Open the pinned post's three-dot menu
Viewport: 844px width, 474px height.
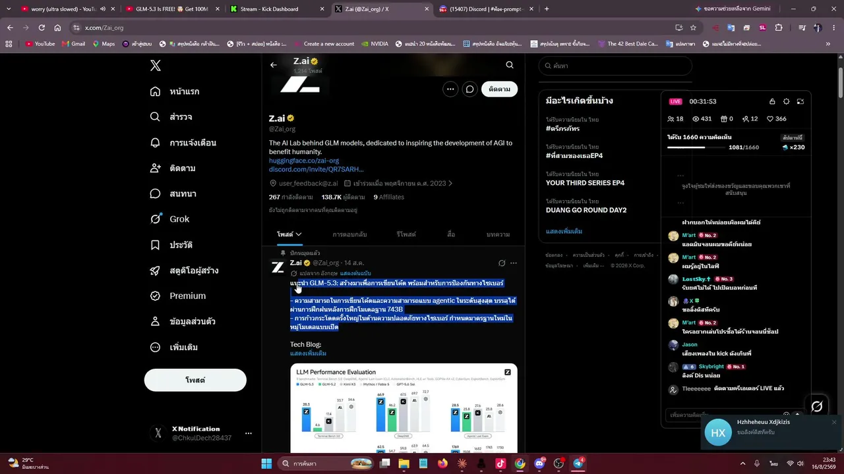pos(514,263)
